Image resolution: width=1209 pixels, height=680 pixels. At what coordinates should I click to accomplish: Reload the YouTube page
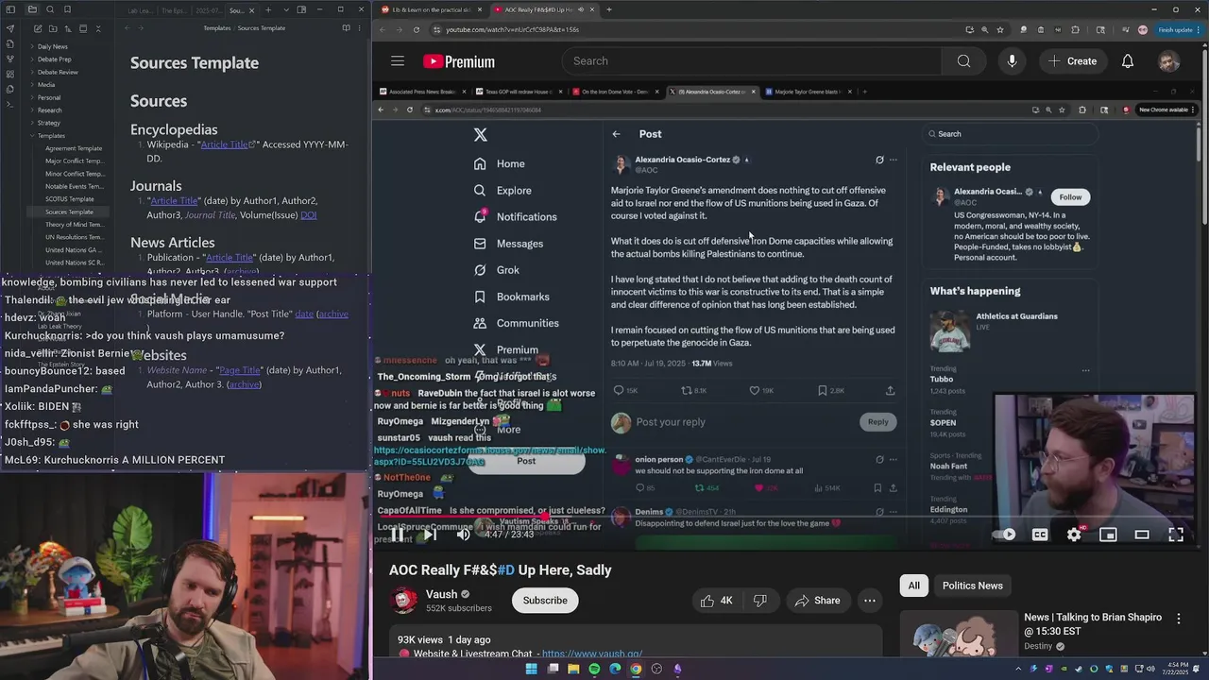point(417,29)
